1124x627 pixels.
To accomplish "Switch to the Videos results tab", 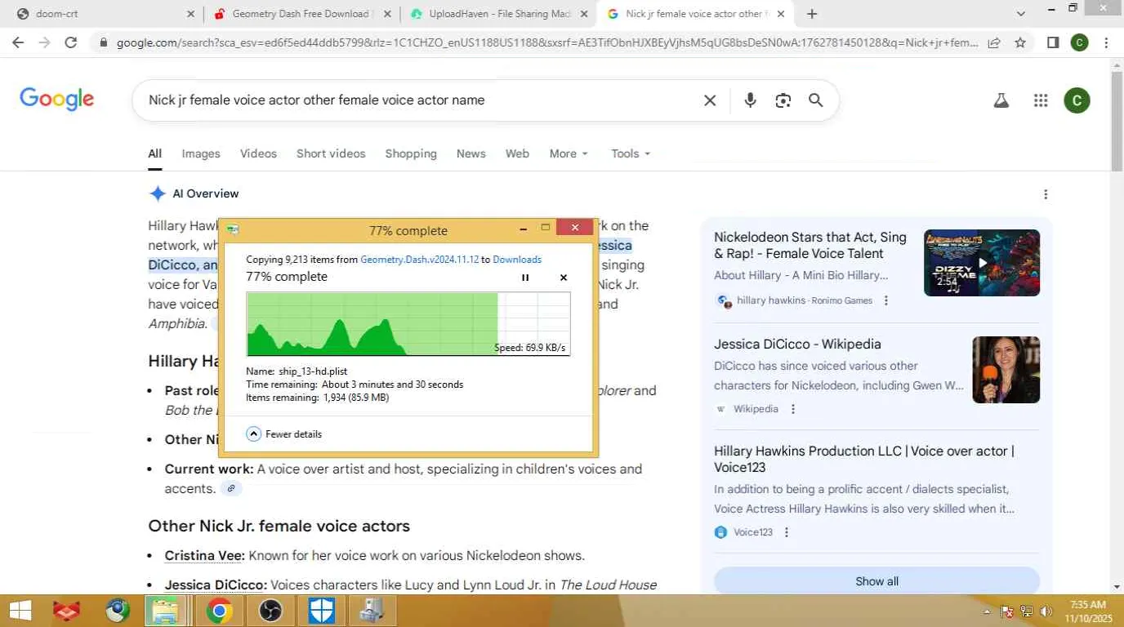I will pyautogui.click(x=258, y=153).
